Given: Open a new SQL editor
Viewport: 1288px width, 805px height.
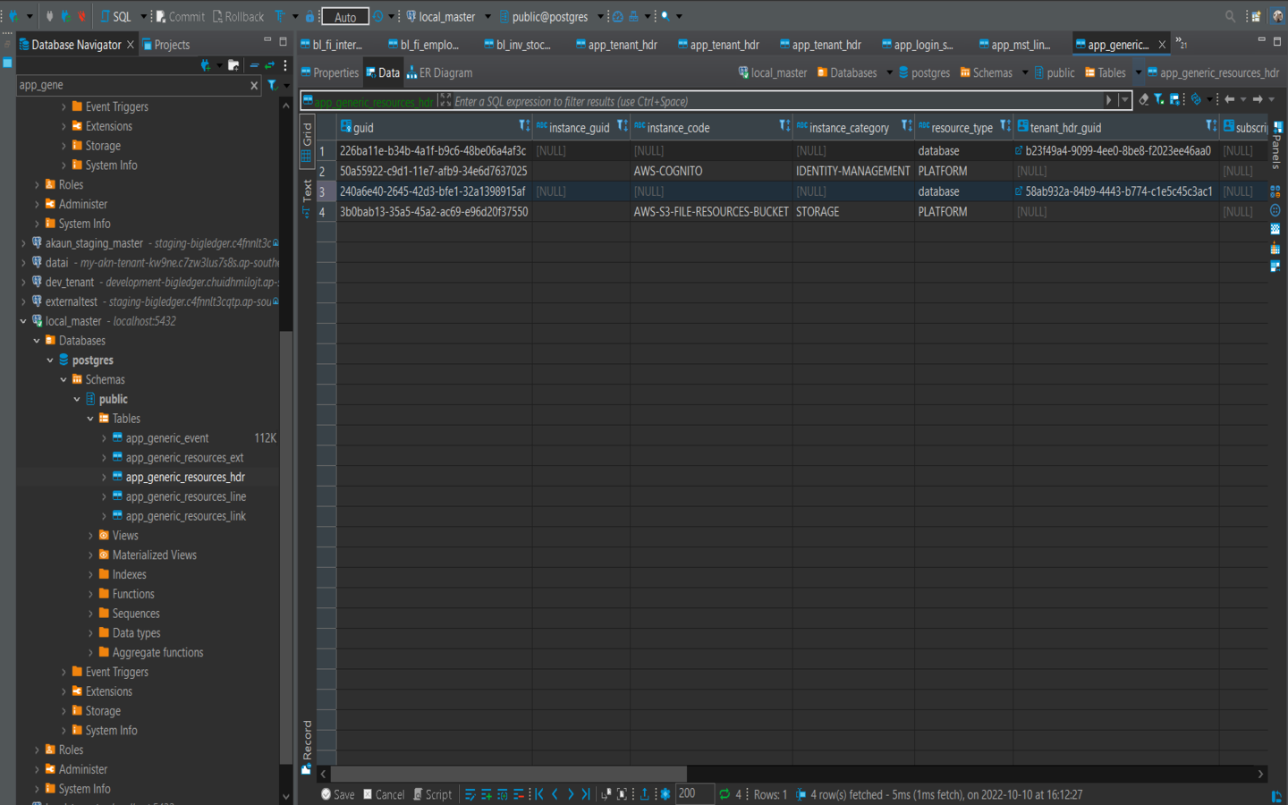Looking at the screenshot, I should (114, 17).
